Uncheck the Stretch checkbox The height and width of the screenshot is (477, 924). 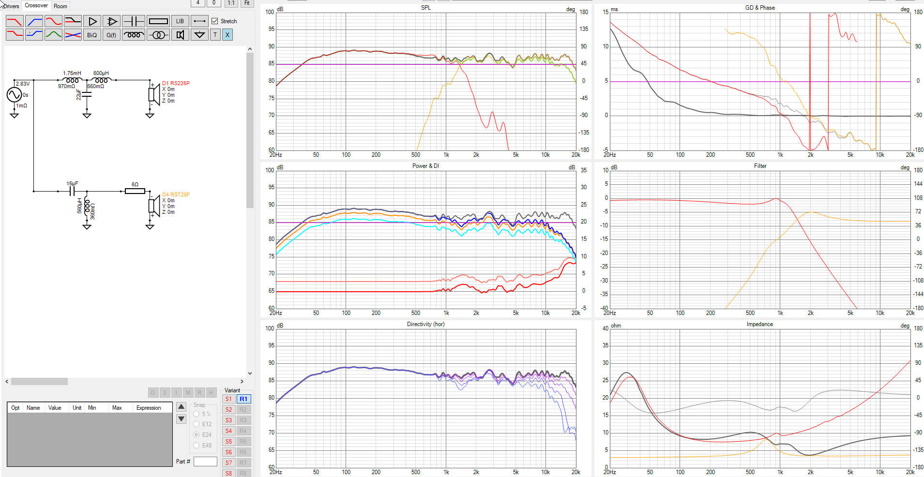tap(215, 21)
